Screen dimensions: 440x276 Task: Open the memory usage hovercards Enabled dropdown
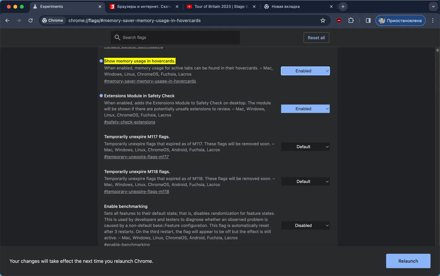click(x=305, y=71)
